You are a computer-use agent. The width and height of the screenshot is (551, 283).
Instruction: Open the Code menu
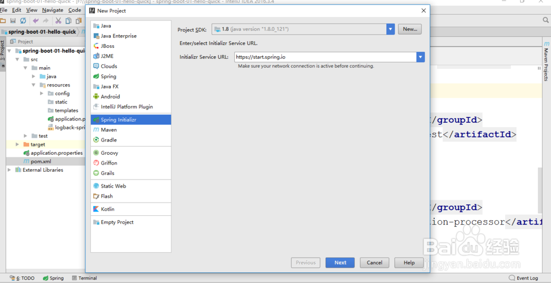pyautogui.click(x=74, y=10)
